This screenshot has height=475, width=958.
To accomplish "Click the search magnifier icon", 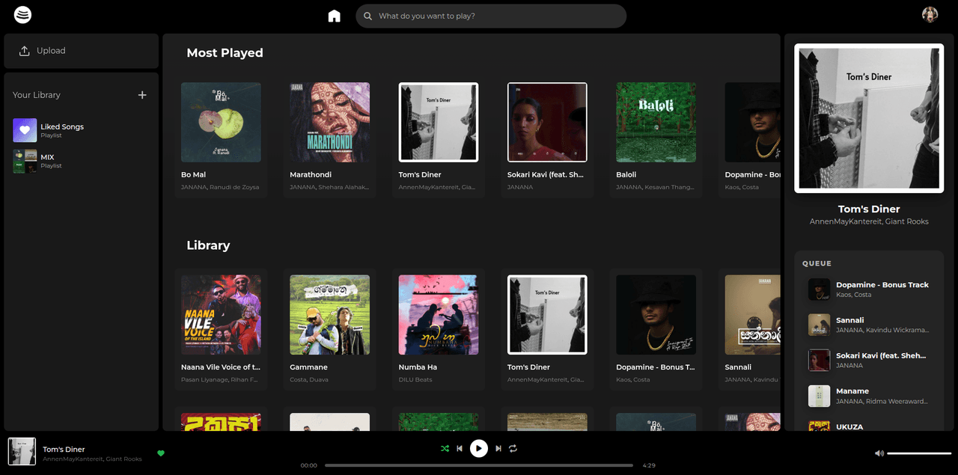I will point(367,16).
